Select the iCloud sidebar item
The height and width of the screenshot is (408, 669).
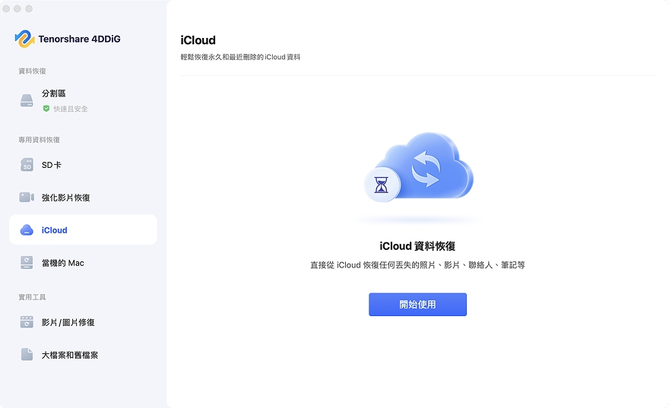[83, 229]
